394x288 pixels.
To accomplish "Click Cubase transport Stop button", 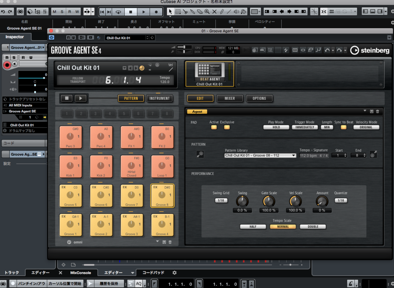I will [131, 12].
